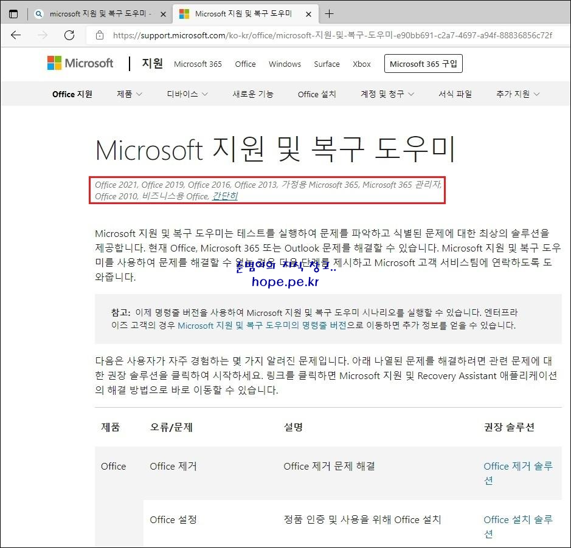
Task: Click the forward navigation arrow
Action: point(43,35)
